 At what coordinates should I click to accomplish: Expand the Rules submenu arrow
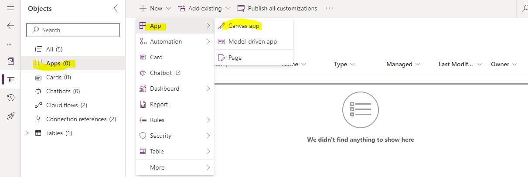208,120
